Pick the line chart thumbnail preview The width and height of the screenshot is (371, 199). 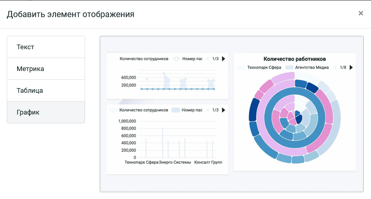[x=168, y=76]
